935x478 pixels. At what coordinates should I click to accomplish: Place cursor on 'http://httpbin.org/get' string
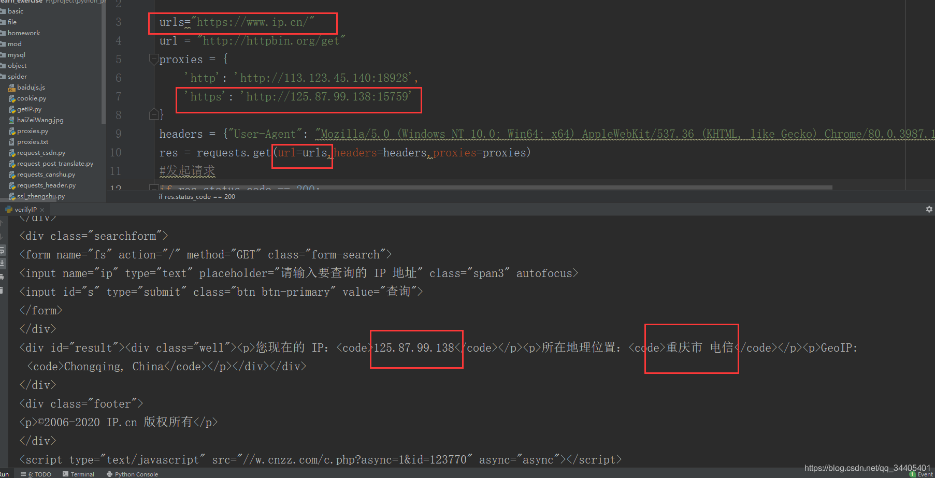[x=271, y=40]
